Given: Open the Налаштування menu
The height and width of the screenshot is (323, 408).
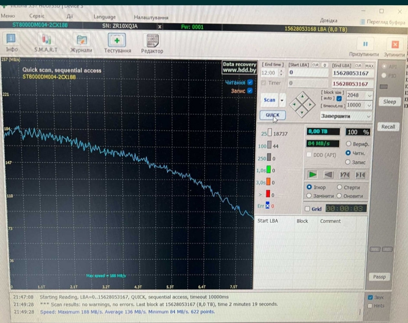Looking at the screenshot, I should pyautogui.click(x=151, y=18).
